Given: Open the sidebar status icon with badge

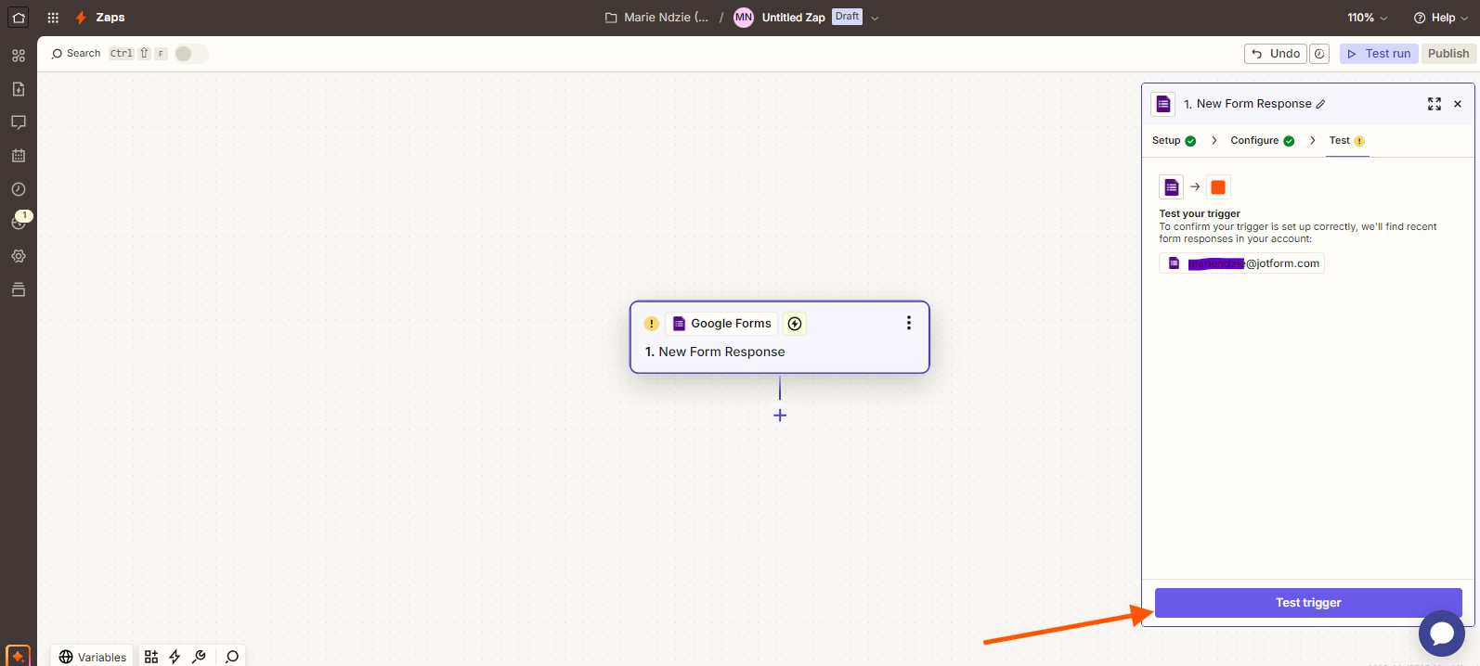Looking at the screenshot, I should (x=19, y=222).
